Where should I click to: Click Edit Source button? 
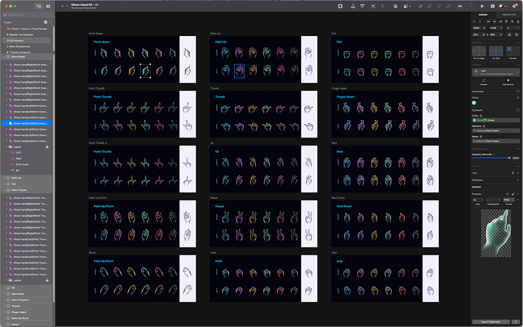[x=508, y=82]
